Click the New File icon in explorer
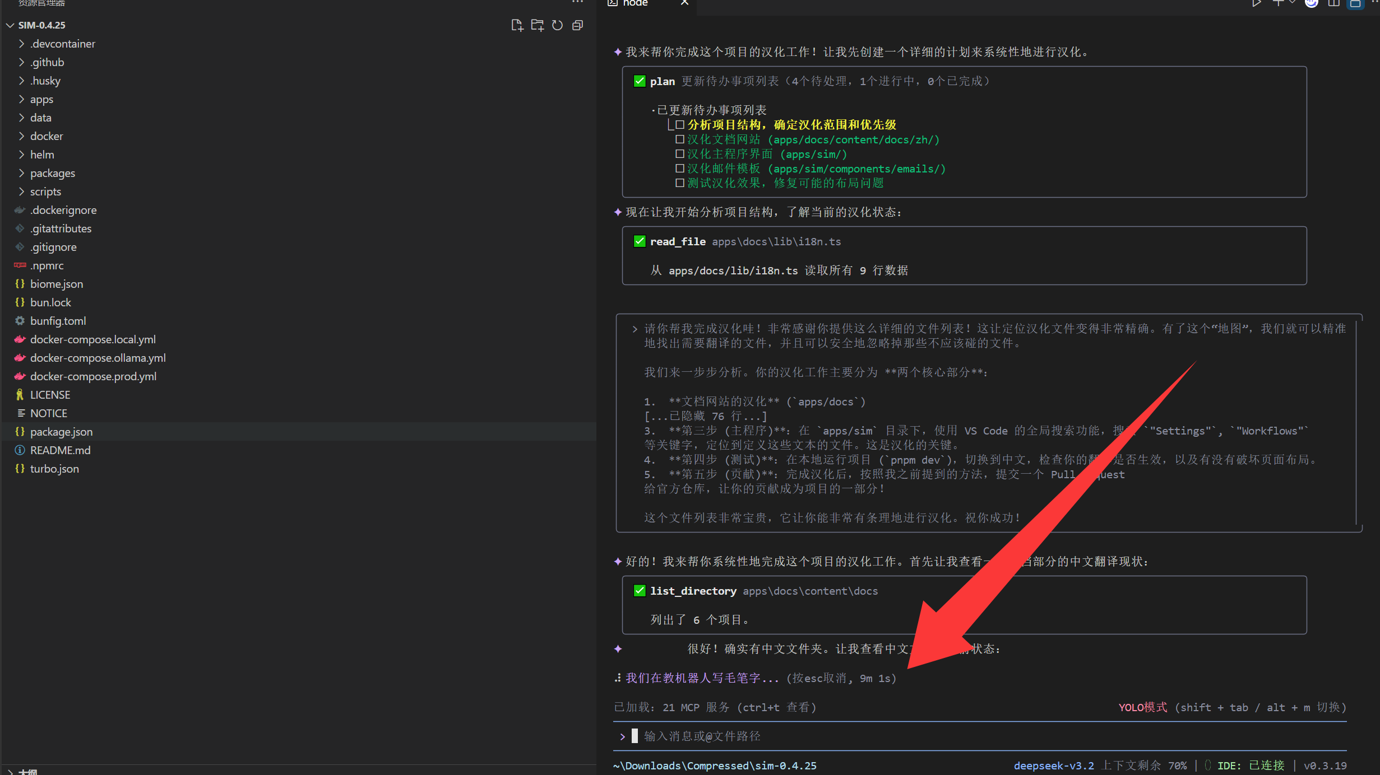Image resolution: width=1380 pixels, height=775 pixels. tap(517, 25)
